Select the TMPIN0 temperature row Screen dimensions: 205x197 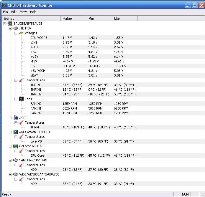117,85
